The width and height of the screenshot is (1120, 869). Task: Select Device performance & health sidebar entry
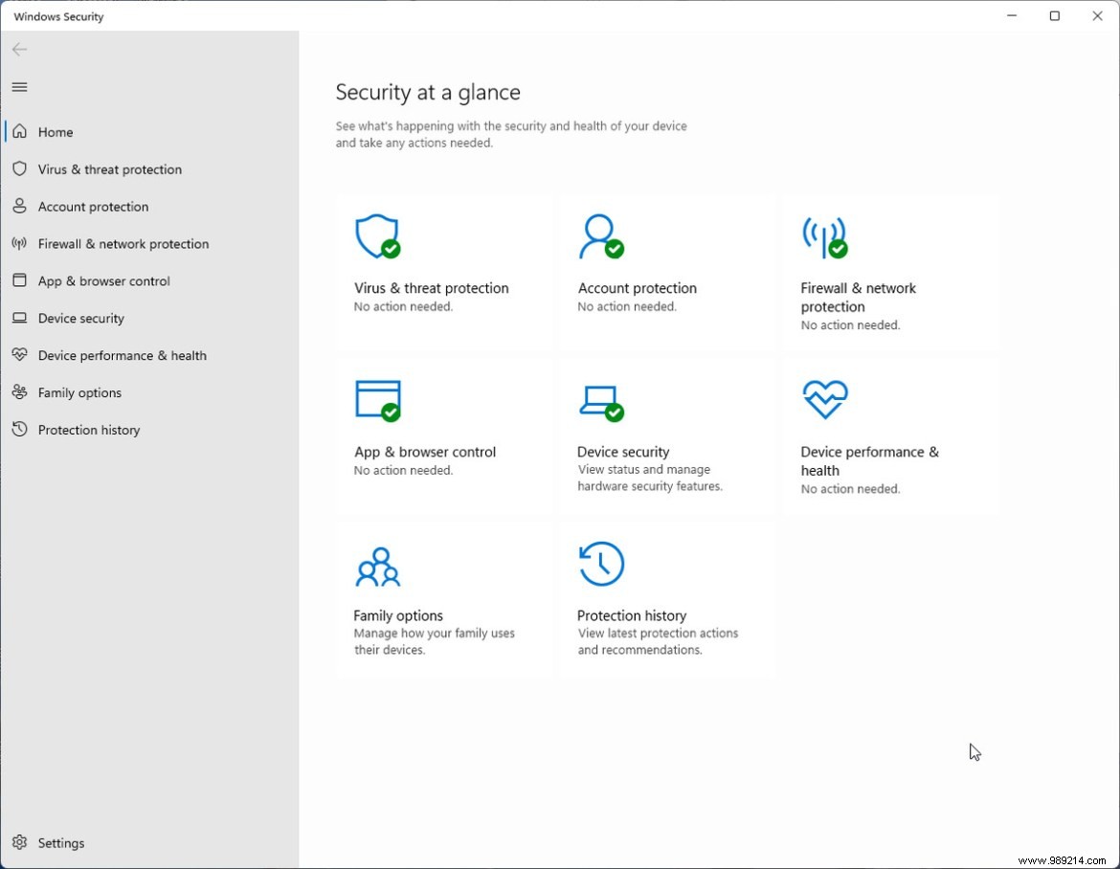tap(122, 355)
